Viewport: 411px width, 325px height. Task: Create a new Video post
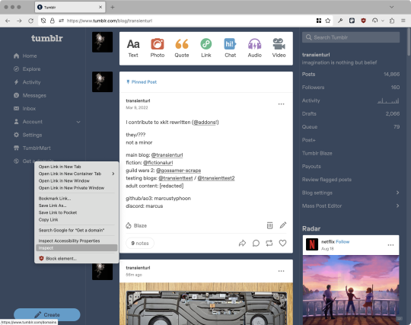click(279, 48)
